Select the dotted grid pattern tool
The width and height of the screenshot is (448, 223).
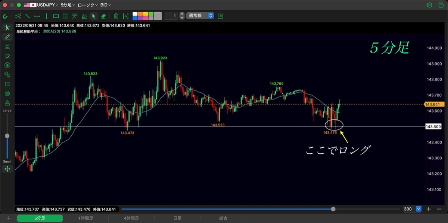click(x=65, y=16)
